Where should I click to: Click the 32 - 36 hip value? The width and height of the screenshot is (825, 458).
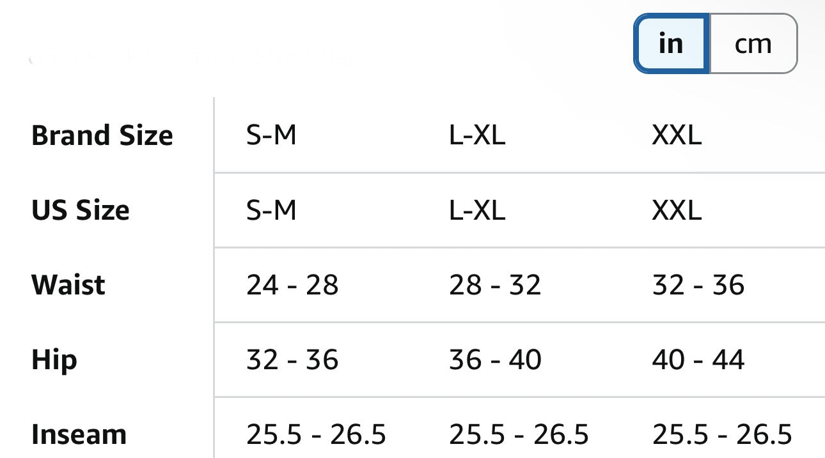(x=292, y=360)
